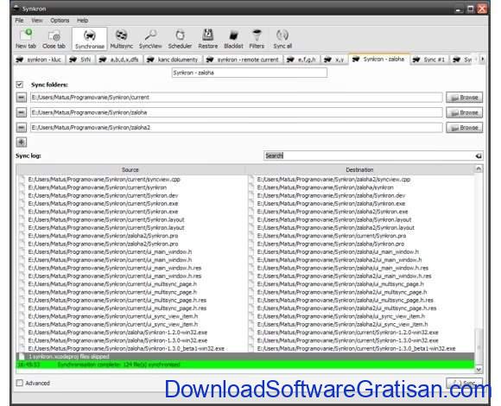Remove the Synkron/zaloha2 folder row

[22, 128]
